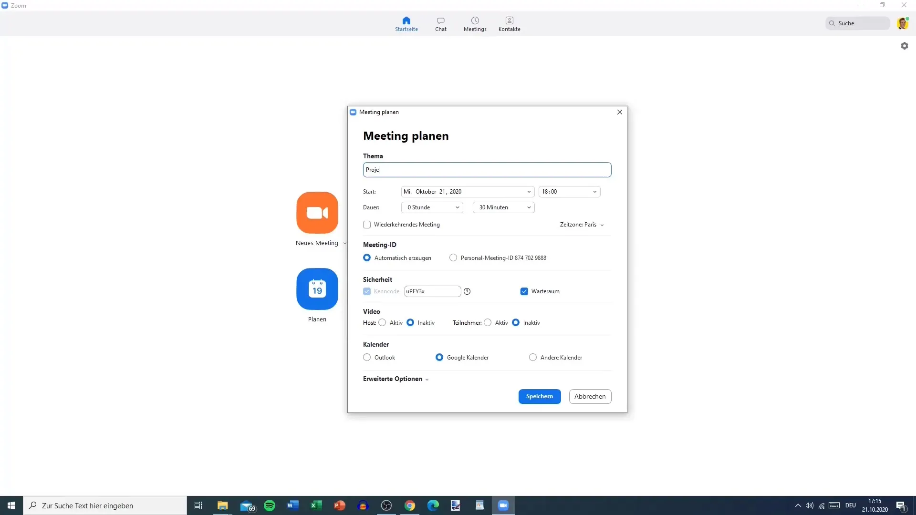
Task: Enable the Kenncode security checkbox
Action: tap(367, 291)
